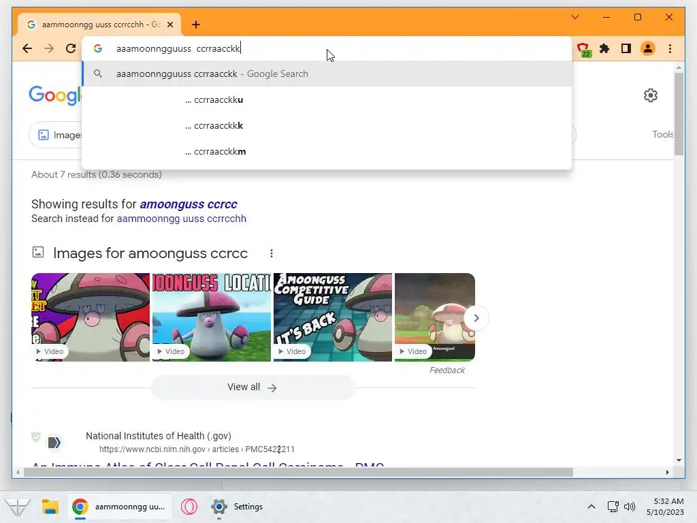Viewport: 697px width, 523px height.
Task: Open File Explorer from the taskbar
Action: coord(50,507)
